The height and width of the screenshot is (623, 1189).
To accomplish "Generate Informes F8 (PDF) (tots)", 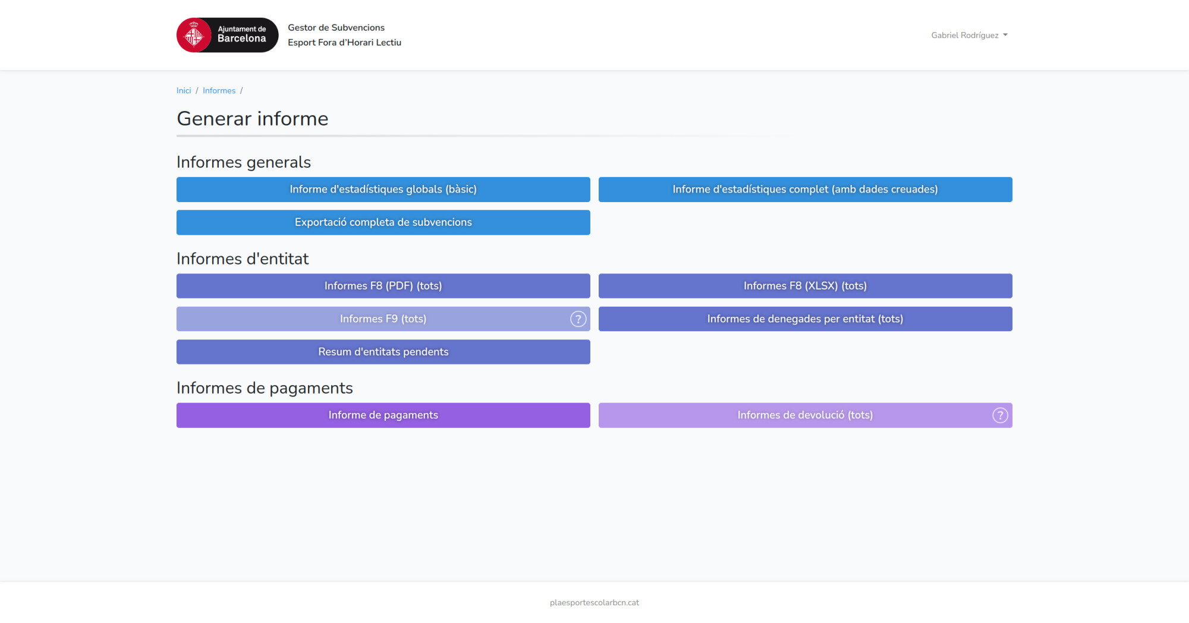I will point(383,286).
